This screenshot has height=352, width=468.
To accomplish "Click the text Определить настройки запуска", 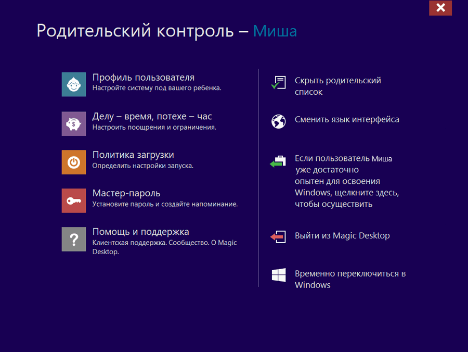I will 142,166.
